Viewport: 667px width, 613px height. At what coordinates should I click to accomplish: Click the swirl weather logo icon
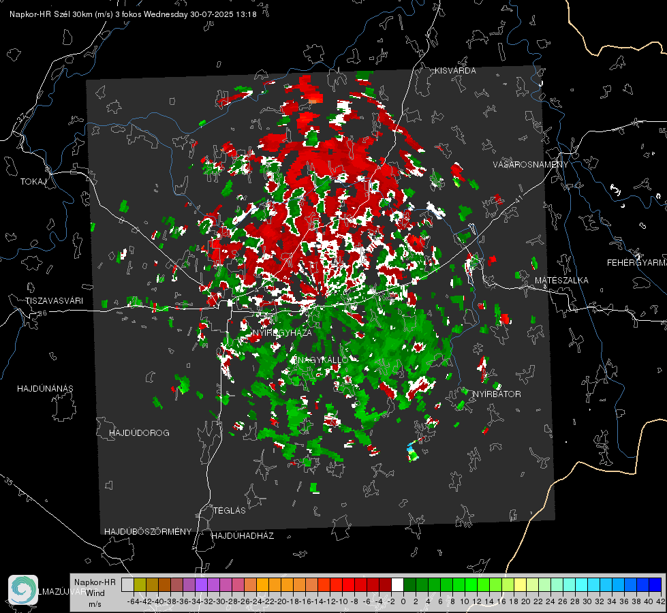[x=23, y=590]
